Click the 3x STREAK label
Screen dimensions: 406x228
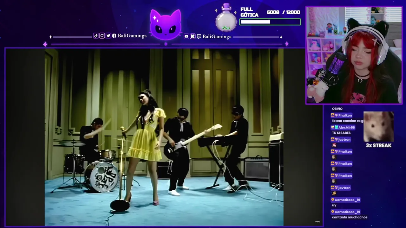(x=379, y=145)
